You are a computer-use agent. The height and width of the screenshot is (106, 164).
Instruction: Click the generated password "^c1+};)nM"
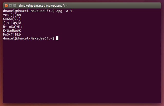(x=12, y=15)
